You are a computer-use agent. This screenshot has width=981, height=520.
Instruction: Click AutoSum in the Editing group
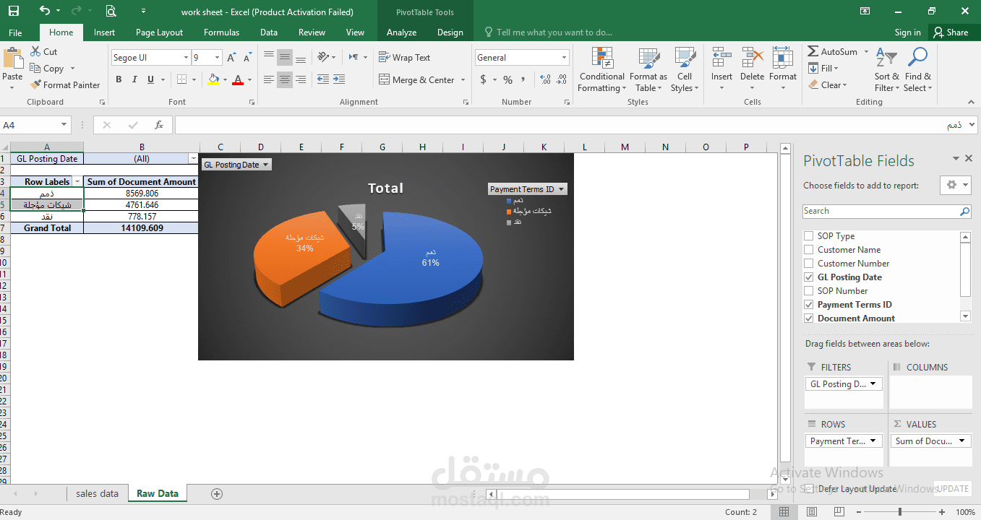point(833,52)
